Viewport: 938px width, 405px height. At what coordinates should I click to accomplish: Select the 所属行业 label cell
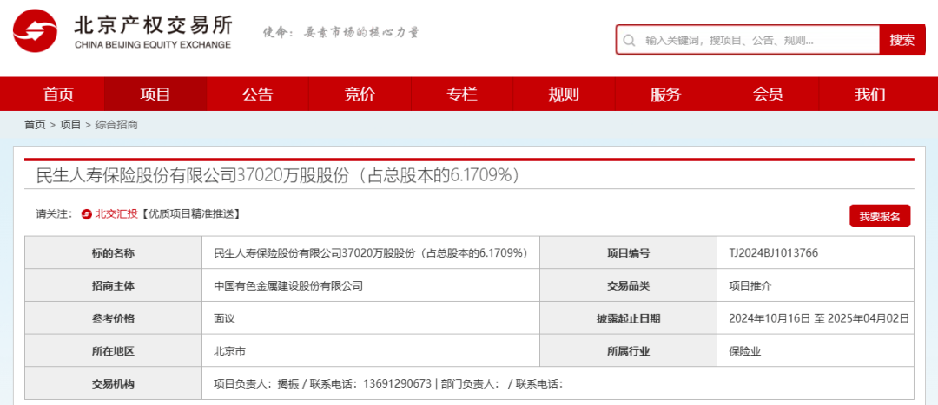[x=628, y=351]
